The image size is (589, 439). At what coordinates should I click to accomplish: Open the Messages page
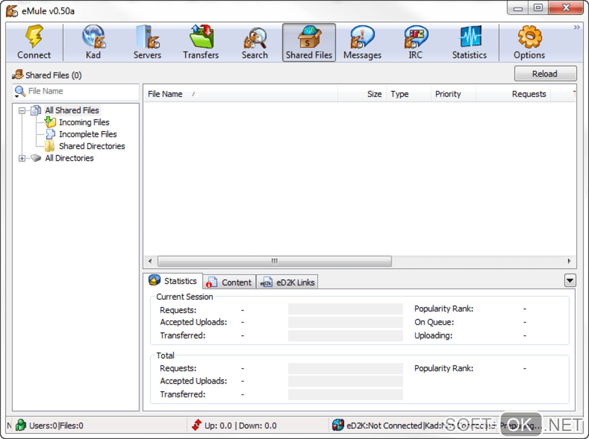tap(362, 42)
